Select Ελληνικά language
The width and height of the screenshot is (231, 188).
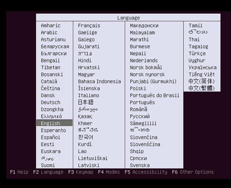pos(51,116)
